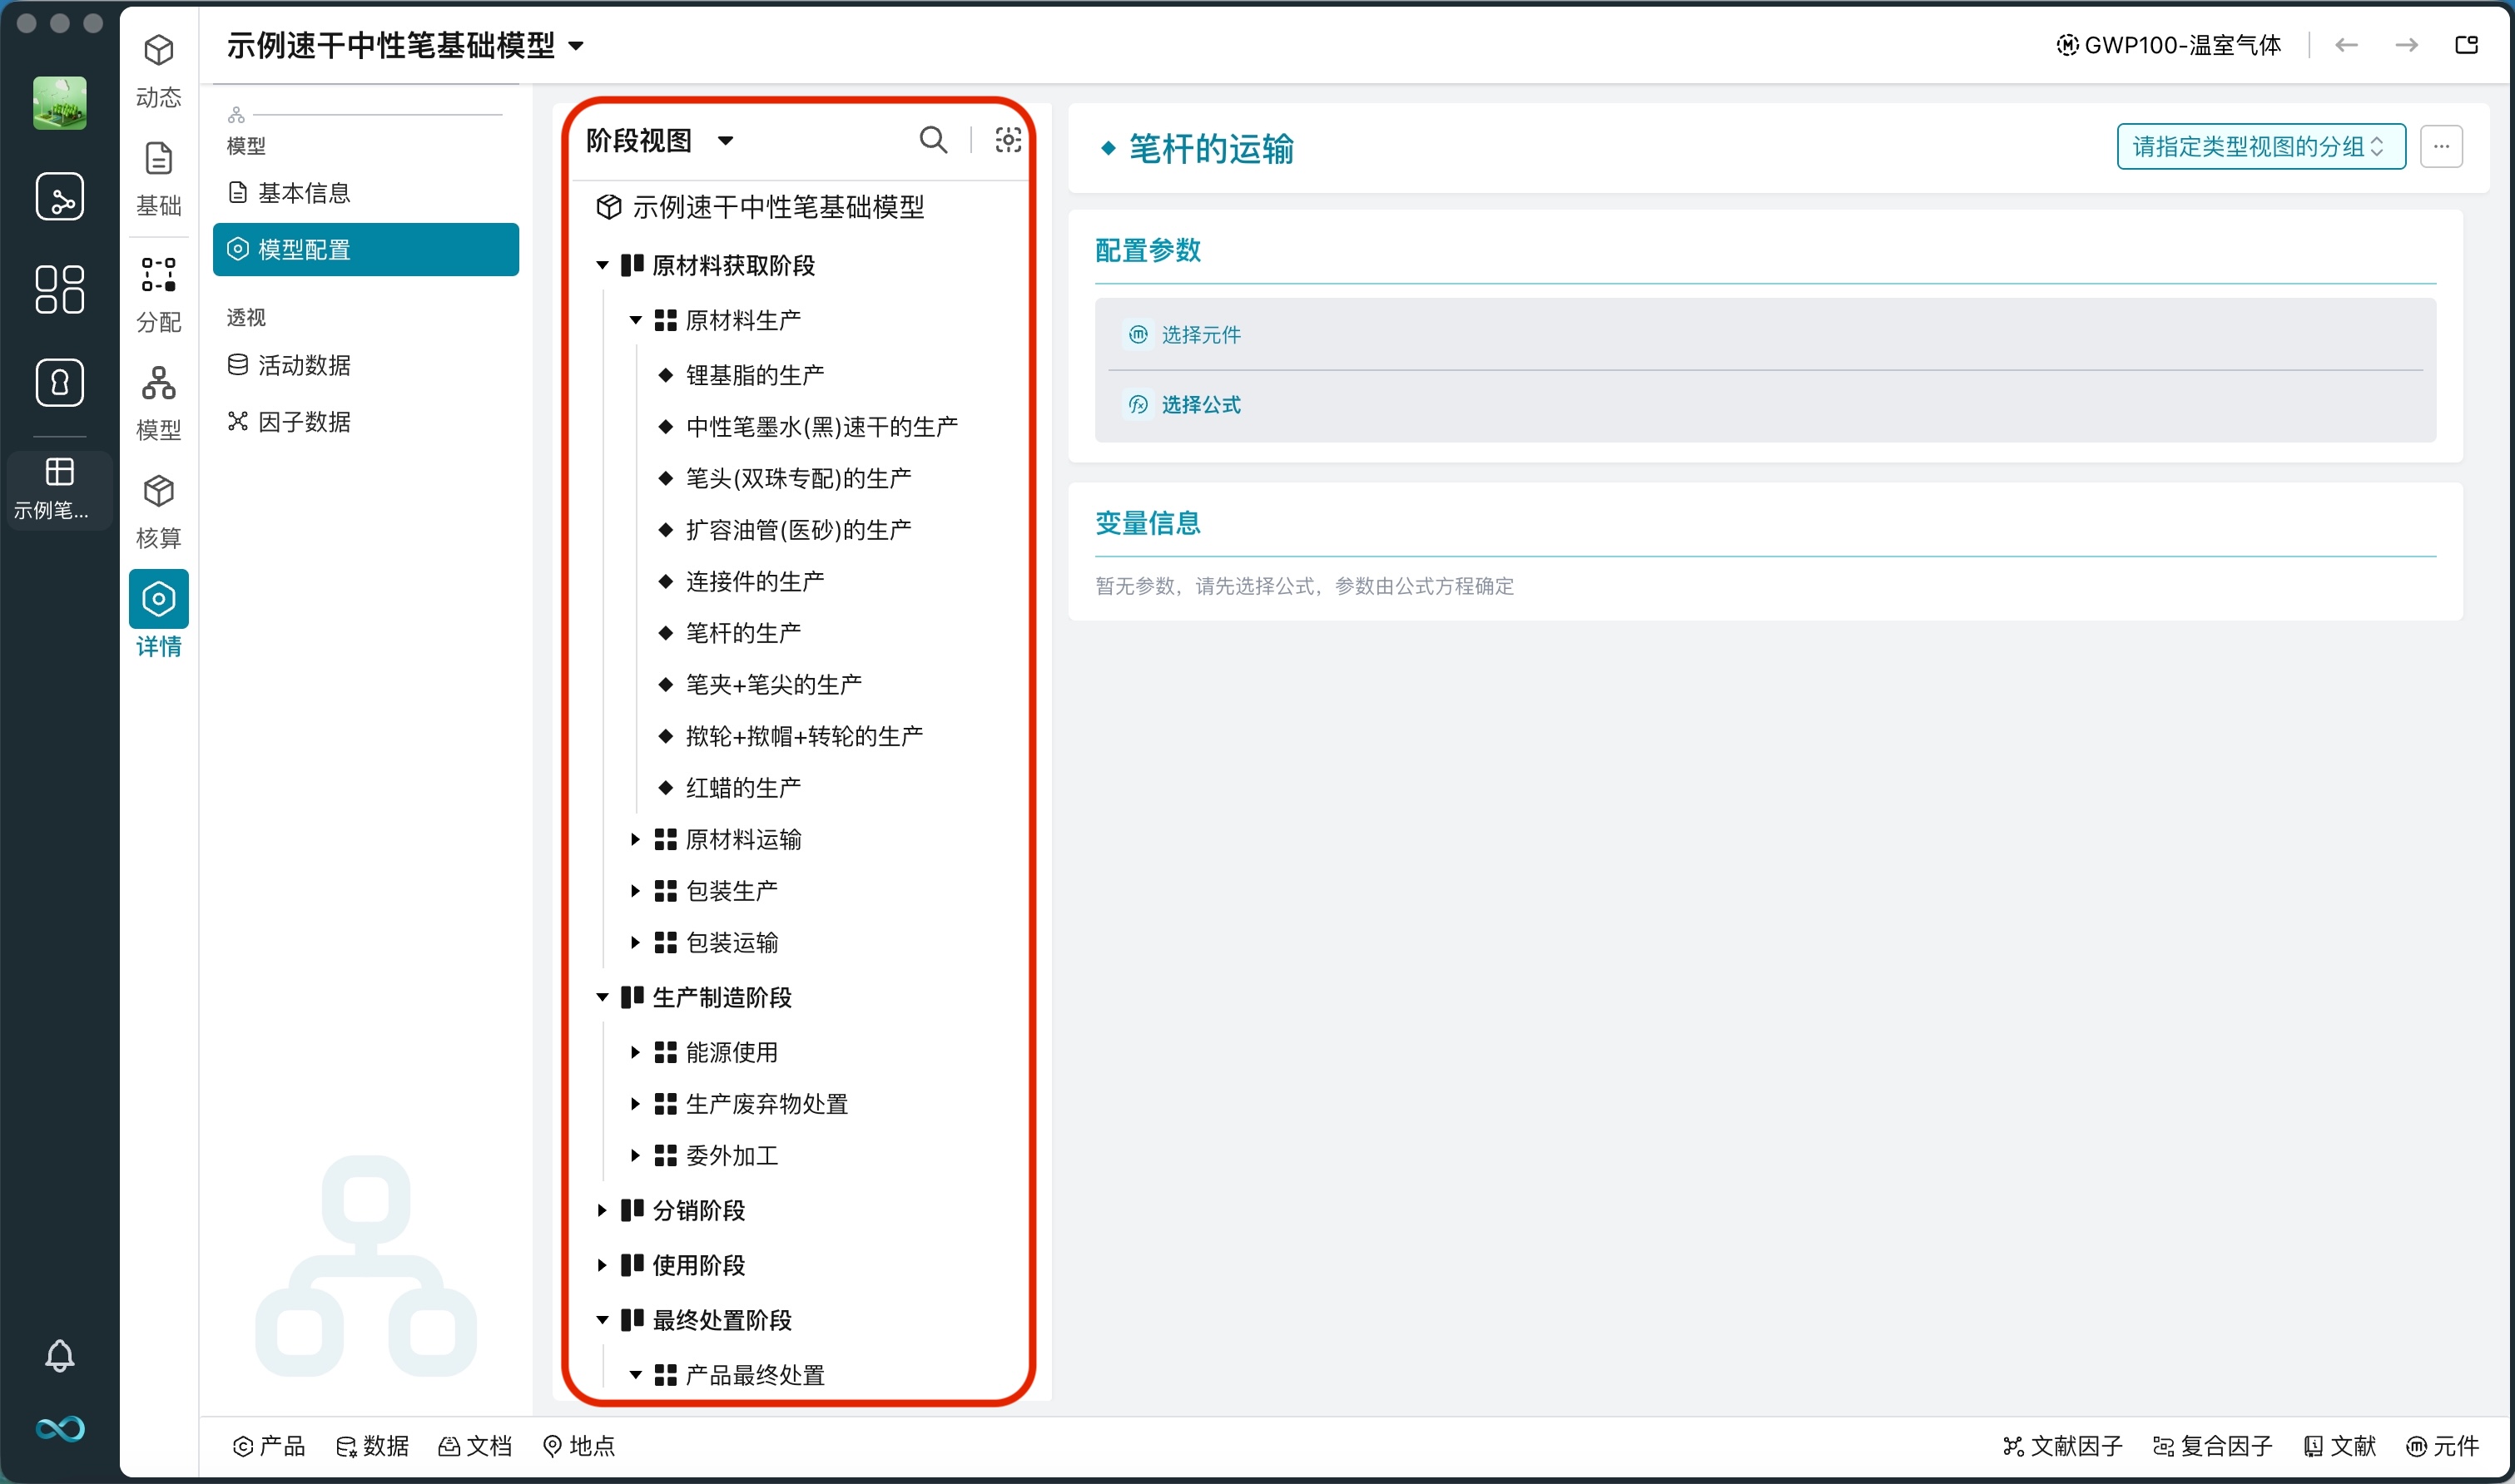Open the 分配 panel
2515x1484 pixels.
pyautogui.click(x=158, y=292)
